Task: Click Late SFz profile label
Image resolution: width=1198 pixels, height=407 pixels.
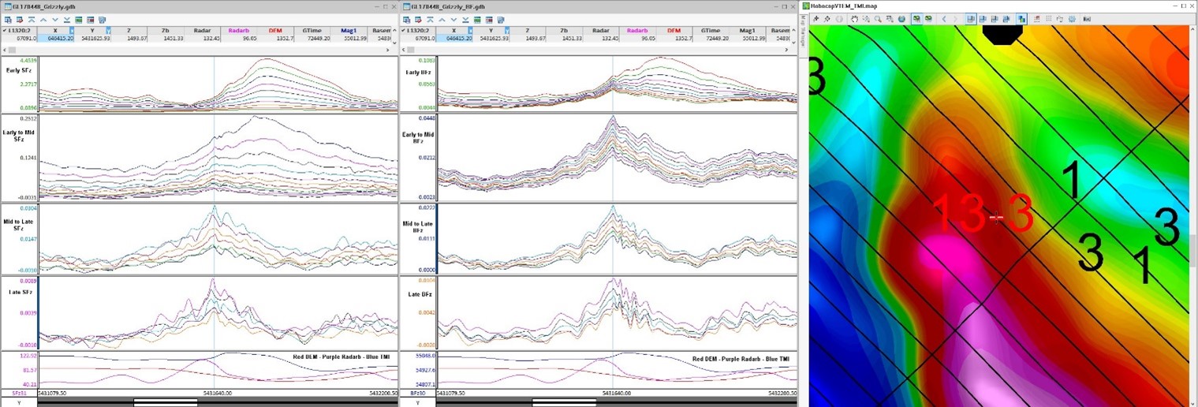Action: point(21,292)
